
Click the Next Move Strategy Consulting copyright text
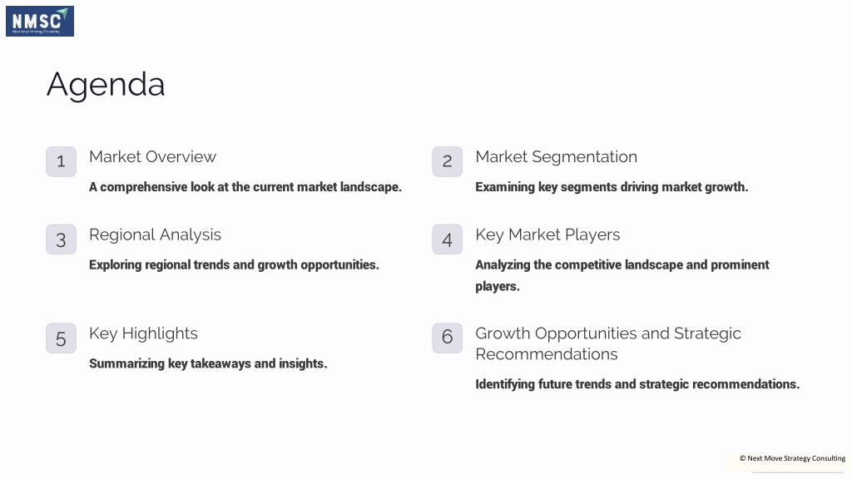pyautogui.click(x=792, y=458)
